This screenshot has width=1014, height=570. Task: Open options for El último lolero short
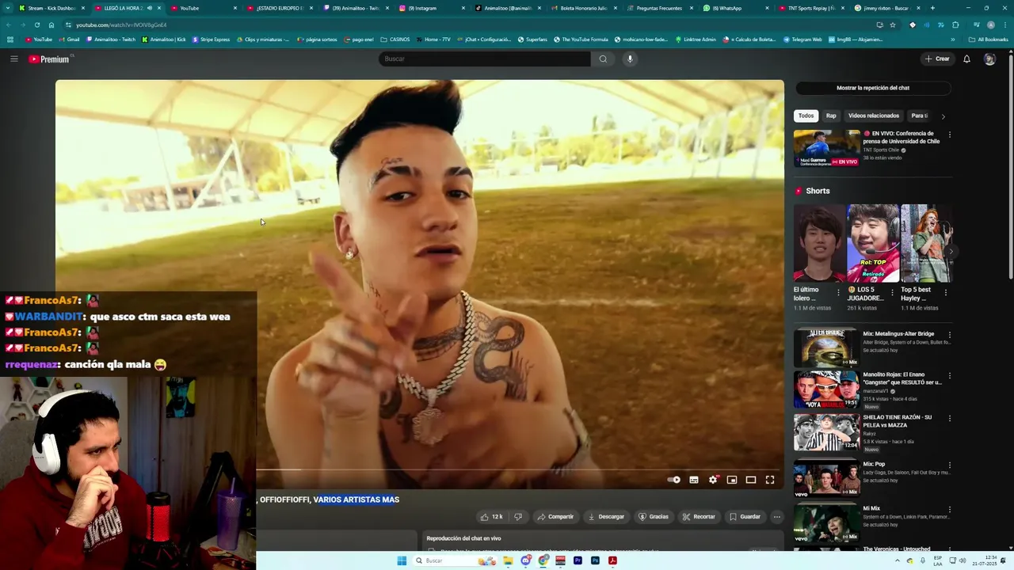839,292
